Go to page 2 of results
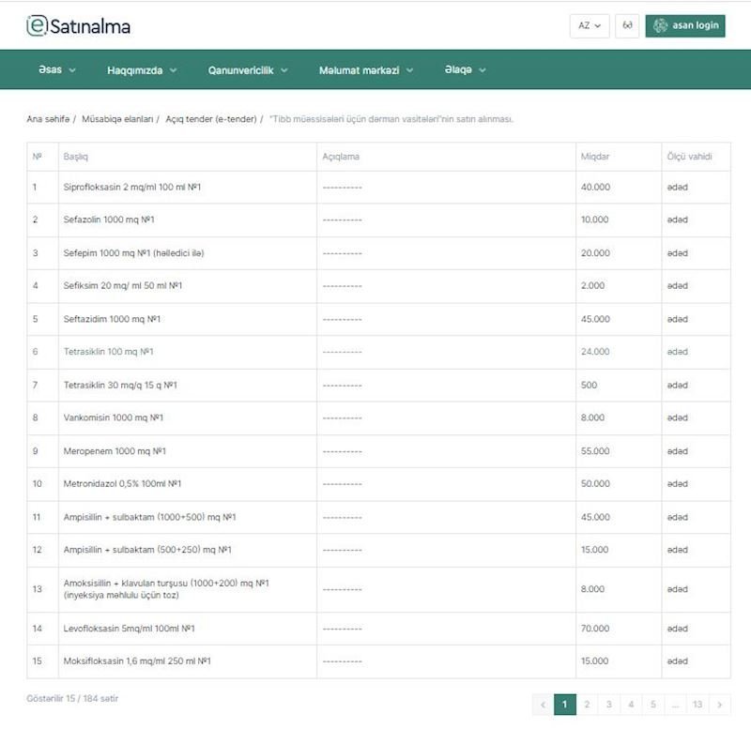Viewport: 751px width, 744px height. click(587, 705)
